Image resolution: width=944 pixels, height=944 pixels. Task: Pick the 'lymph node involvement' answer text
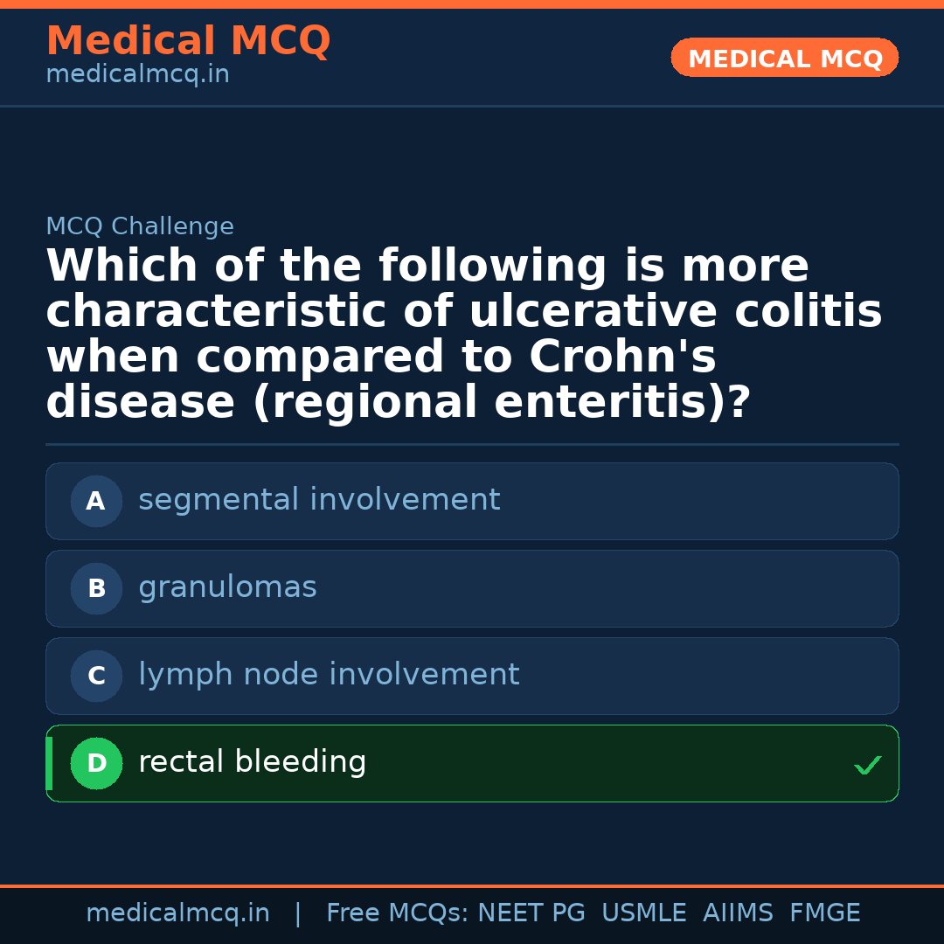[x=329, y=675]
